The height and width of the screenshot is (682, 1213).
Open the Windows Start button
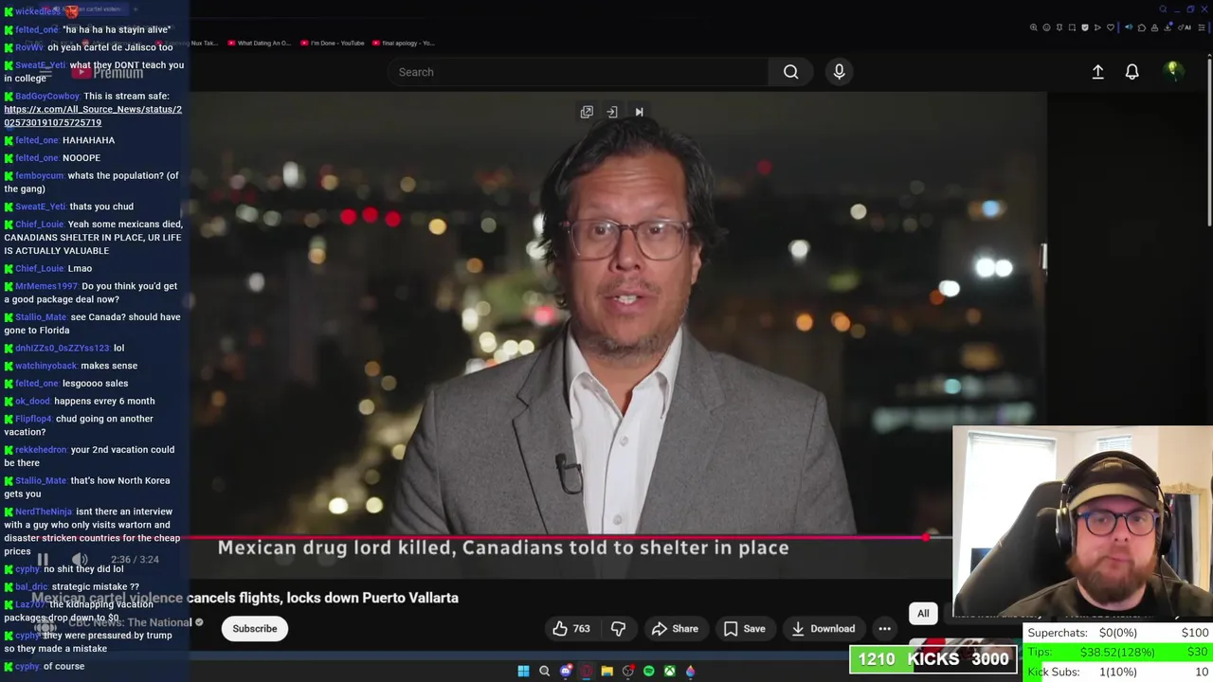(x=523, y=671)
